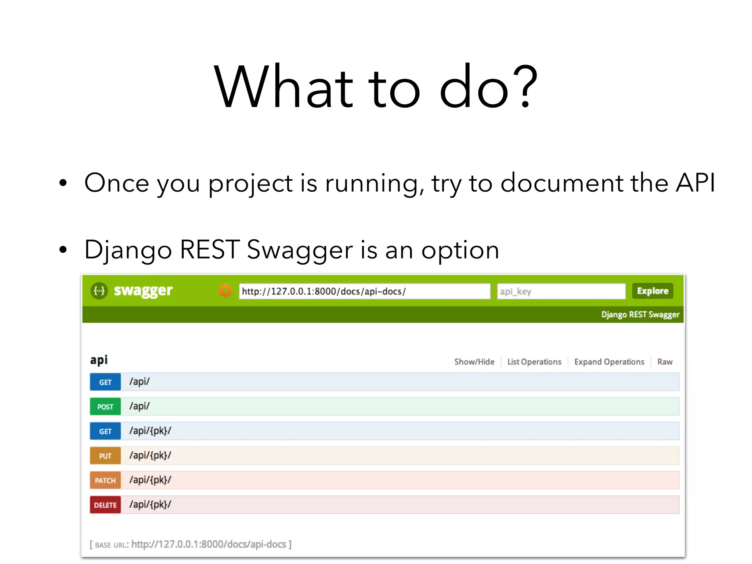Click the PATCH method badge
Screen dimensions: 752x564
[x=105, y=480]
